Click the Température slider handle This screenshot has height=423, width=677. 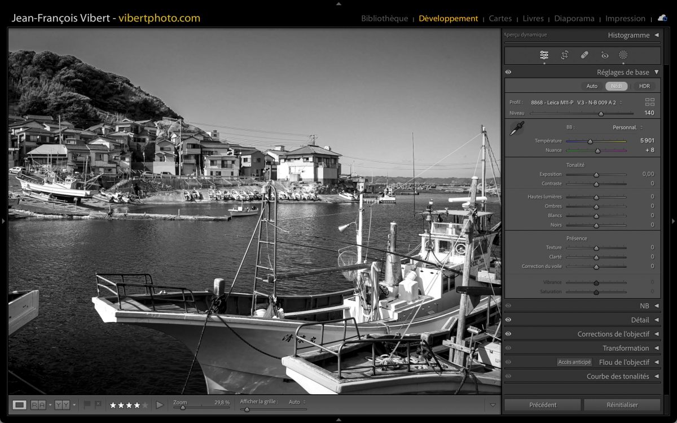coord(590,141)
